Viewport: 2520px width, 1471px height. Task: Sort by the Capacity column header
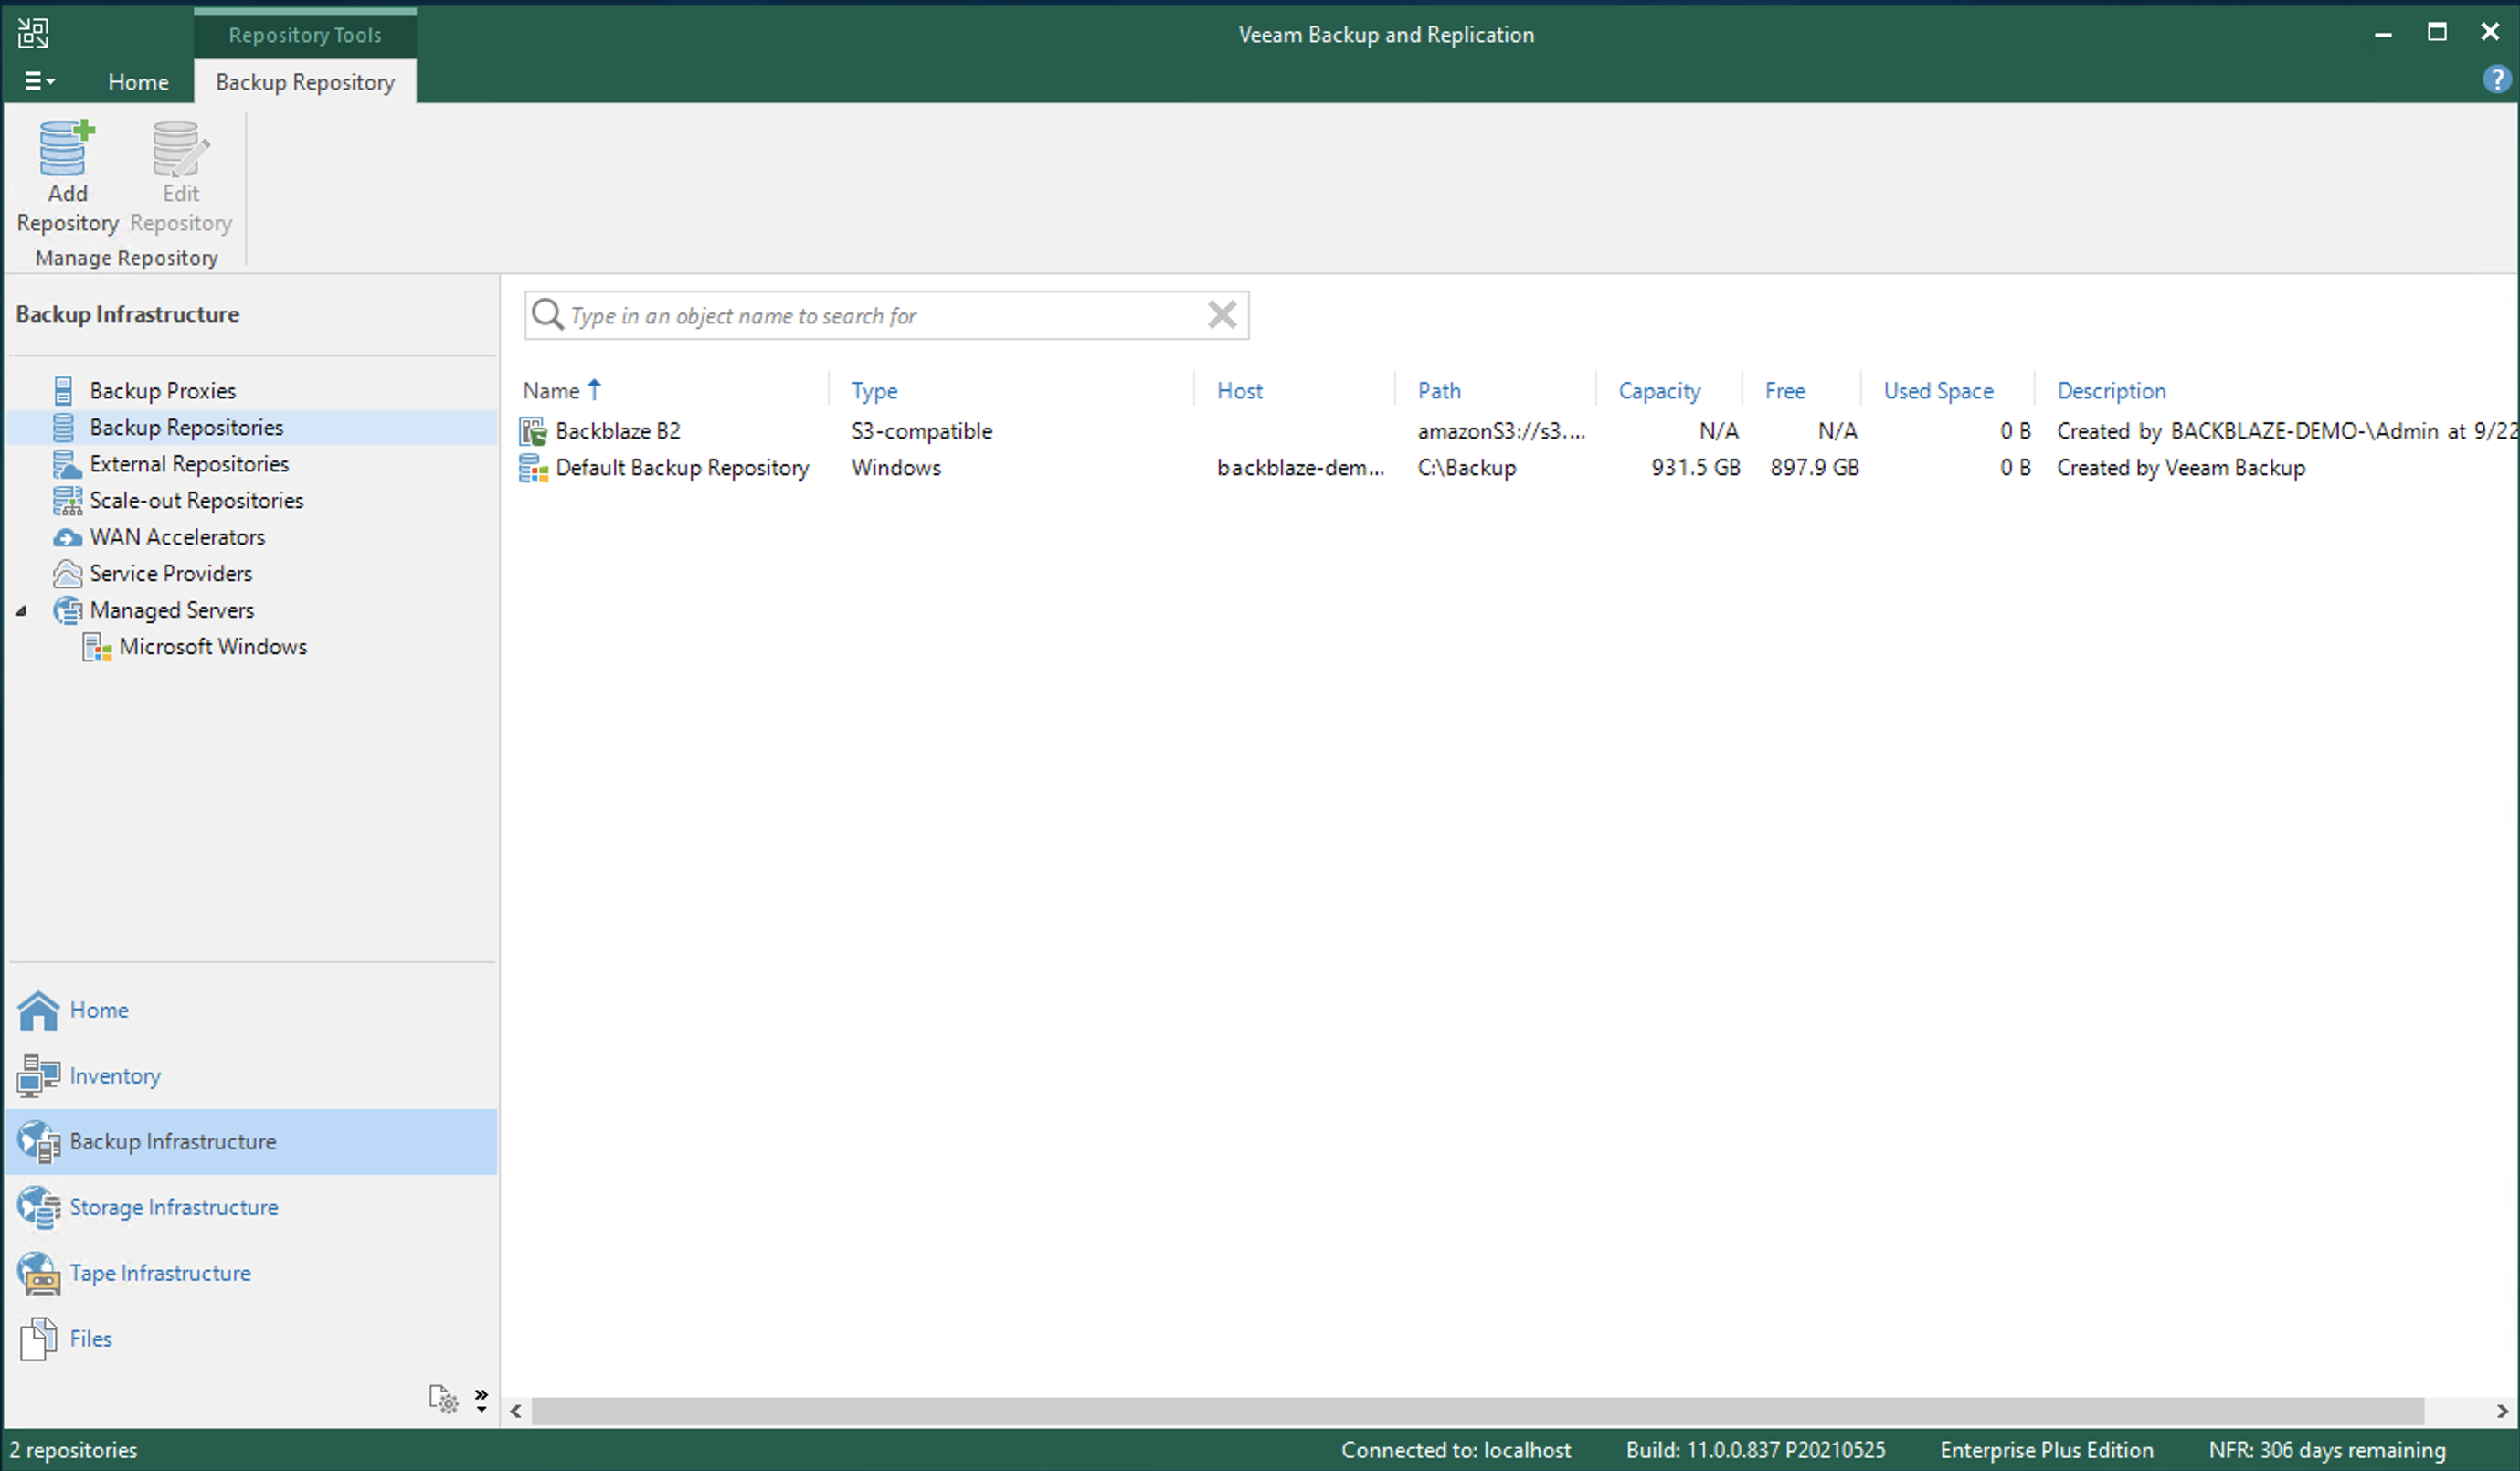click(x=1659, y=391)
